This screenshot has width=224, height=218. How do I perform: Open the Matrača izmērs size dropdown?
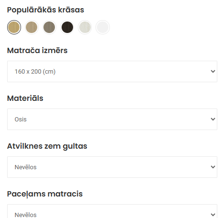112,71
